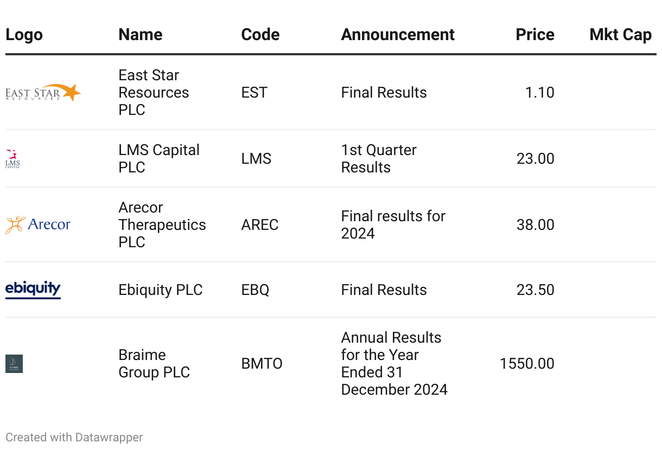Sort by the Price column header

coord(535,35)
